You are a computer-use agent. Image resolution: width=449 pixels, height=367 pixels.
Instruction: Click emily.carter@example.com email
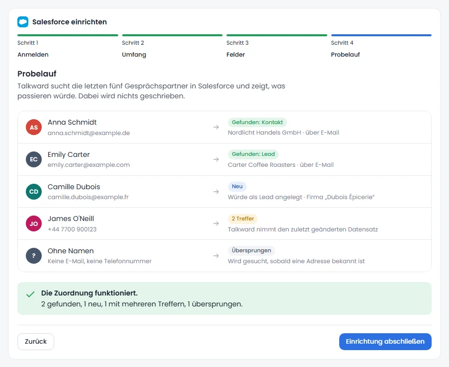click(89, 165)
